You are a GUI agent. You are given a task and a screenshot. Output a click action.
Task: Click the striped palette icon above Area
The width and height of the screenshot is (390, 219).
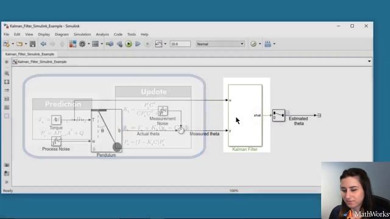[x=7, y=107]
